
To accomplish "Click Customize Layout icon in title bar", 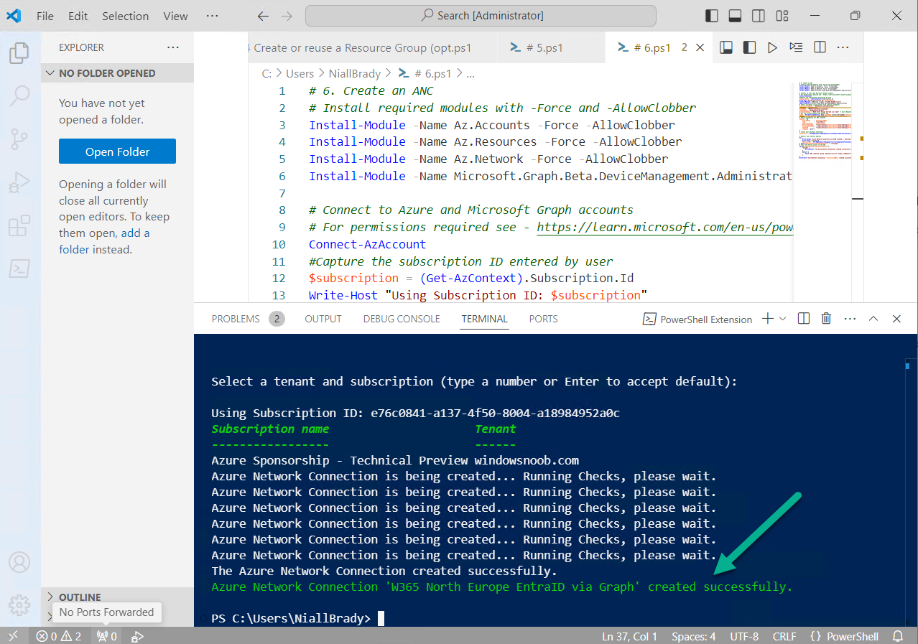I will tap(782, 16).
